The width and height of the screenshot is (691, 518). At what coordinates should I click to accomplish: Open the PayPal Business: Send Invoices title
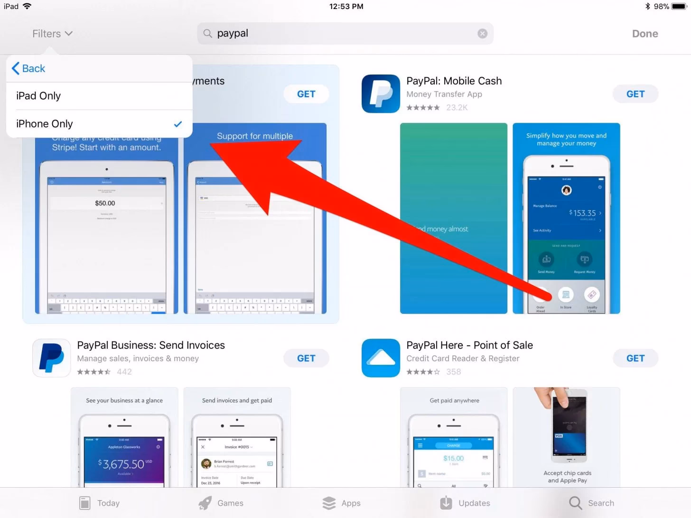pos(151,345)
